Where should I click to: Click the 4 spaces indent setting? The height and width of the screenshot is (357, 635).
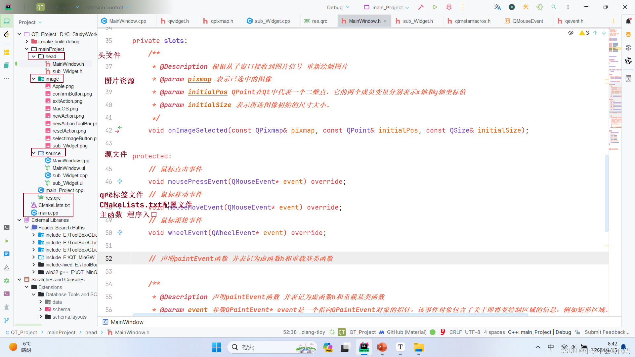pos(494,332)
